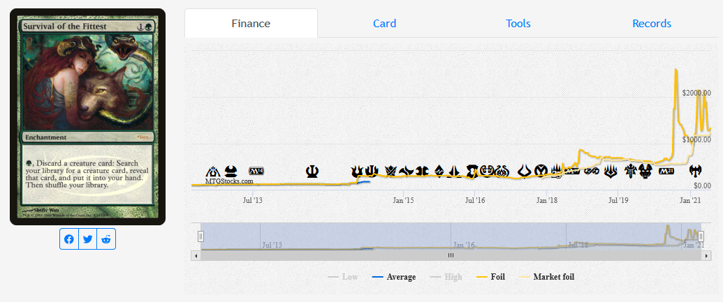Open the Tools tab
Image resolution: width=723 pixels, height=302 pixels.
click(518, 24)
